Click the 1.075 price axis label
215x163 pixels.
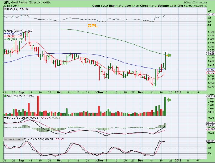[x=211, y=86]
